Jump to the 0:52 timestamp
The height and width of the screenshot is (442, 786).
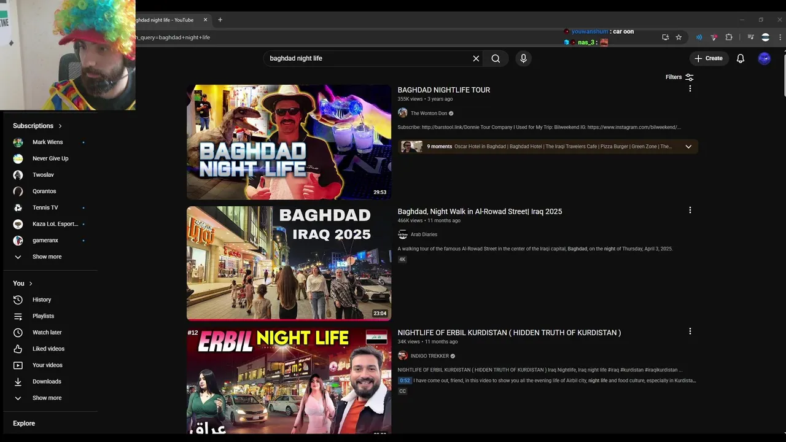(405, 381)
